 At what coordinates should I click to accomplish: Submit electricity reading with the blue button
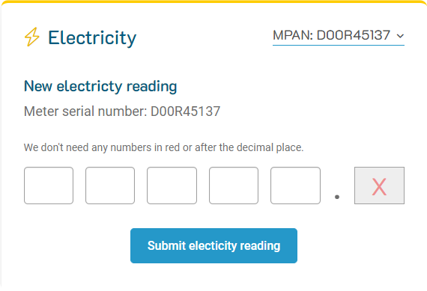[213, 245]
